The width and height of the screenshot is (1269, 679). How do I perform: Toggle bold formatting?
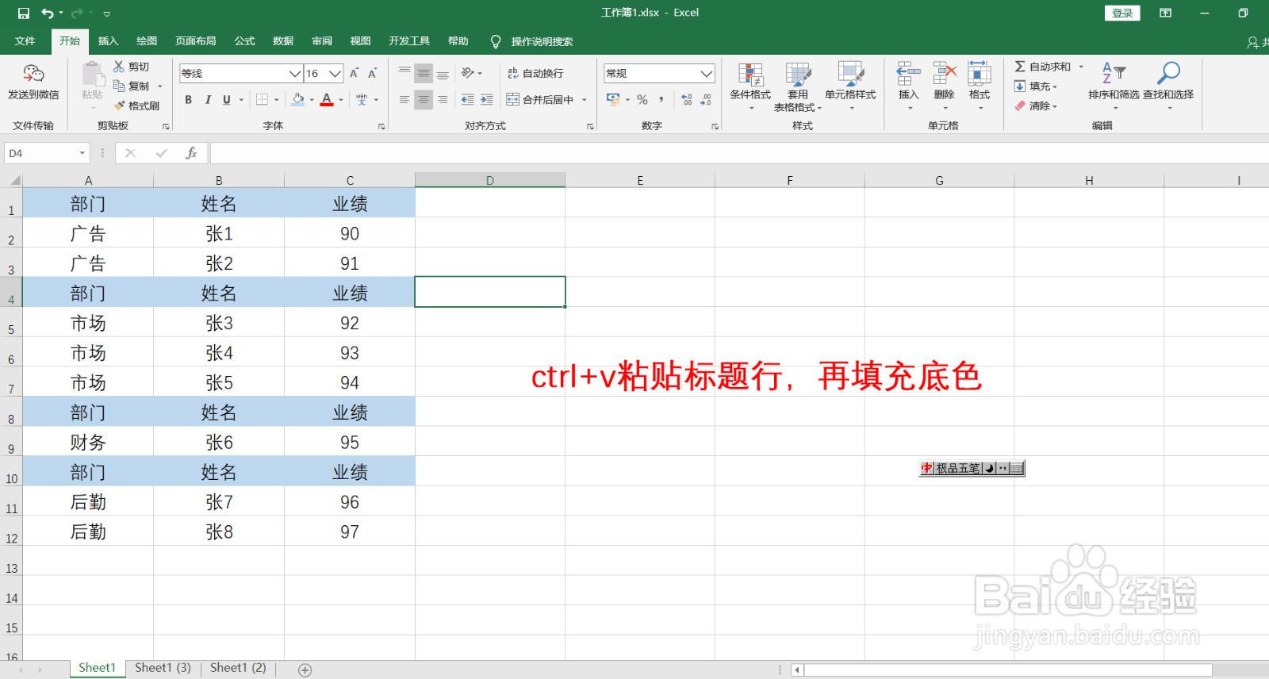[x=188, y=99]
